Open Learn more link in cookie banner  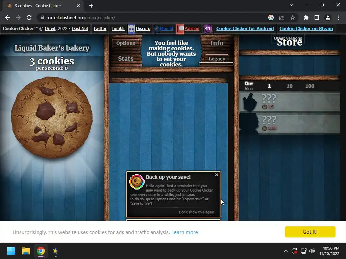click(184, 232)
